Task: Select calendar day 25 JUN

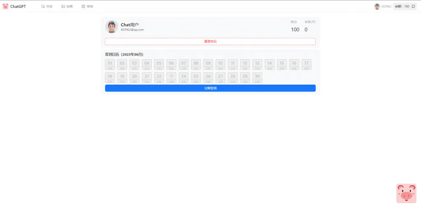Action: click(x=196, y=78)
